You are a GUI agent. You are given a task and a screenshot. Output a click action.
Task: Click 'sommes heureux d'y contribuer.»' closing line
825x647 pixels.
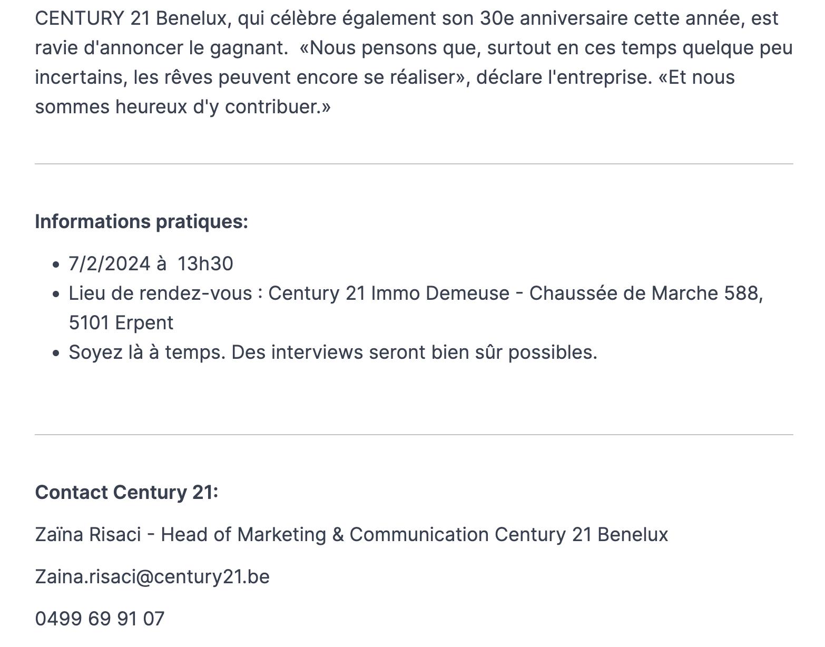(183, 107)
